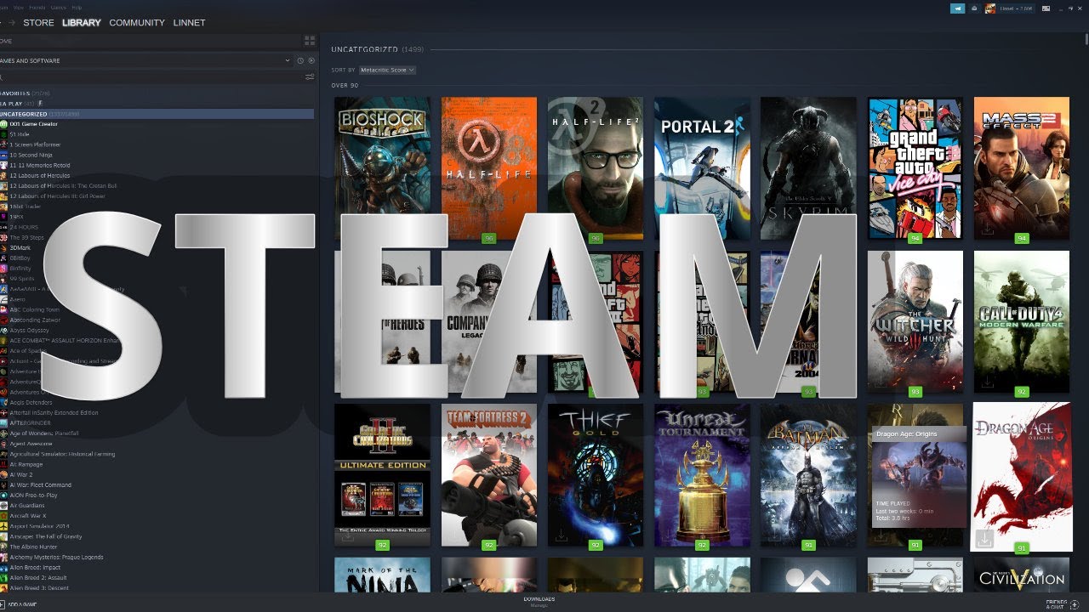Image resolution: width=1089 pixels, height=612 pixels.
Task: Open the Team Fortress 2 cover
Action: click(489, 474)
